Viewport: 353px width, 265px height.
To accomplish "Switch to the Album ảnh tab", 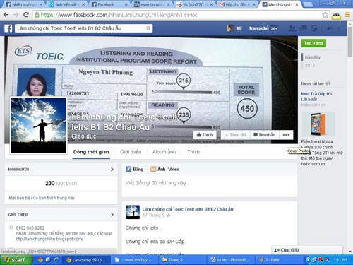I will (x=164, y=152).
